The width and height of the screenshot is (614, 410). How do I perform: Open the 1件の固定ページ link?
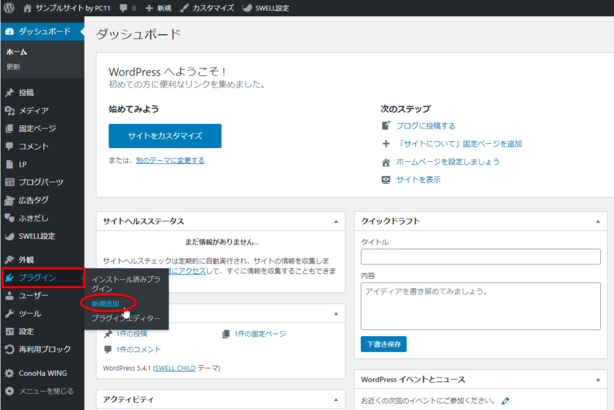point(260,334)
